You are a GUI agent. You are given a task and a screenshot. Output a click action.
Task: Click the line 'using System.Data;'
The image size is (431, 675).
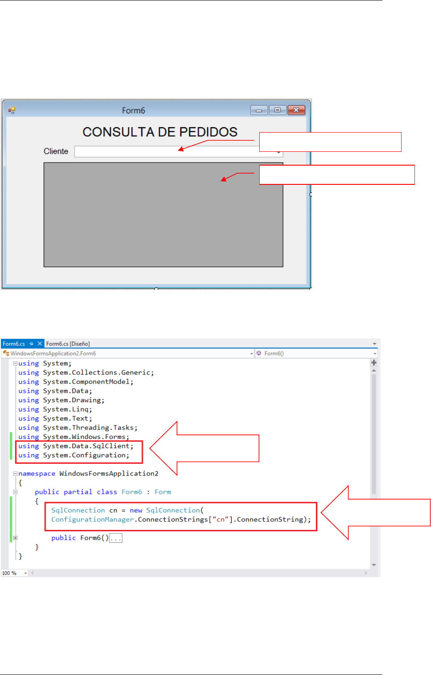[55, 391]
